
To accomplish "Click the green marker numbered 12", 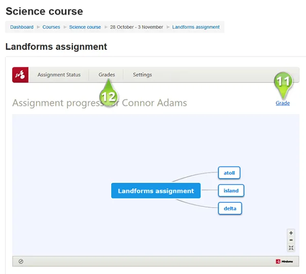I will [109, 94].
